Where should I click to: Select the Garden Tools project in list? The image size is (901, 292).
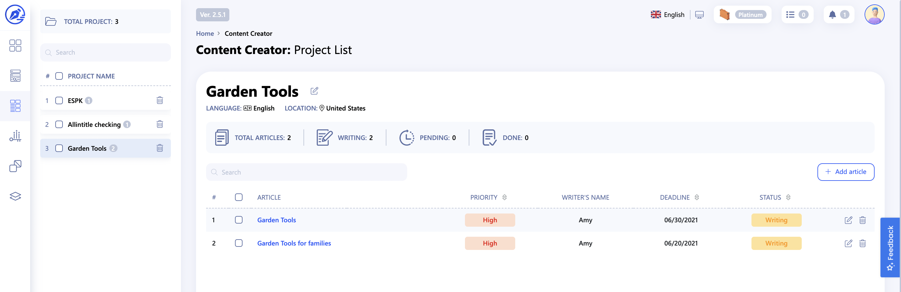[87, 148]
